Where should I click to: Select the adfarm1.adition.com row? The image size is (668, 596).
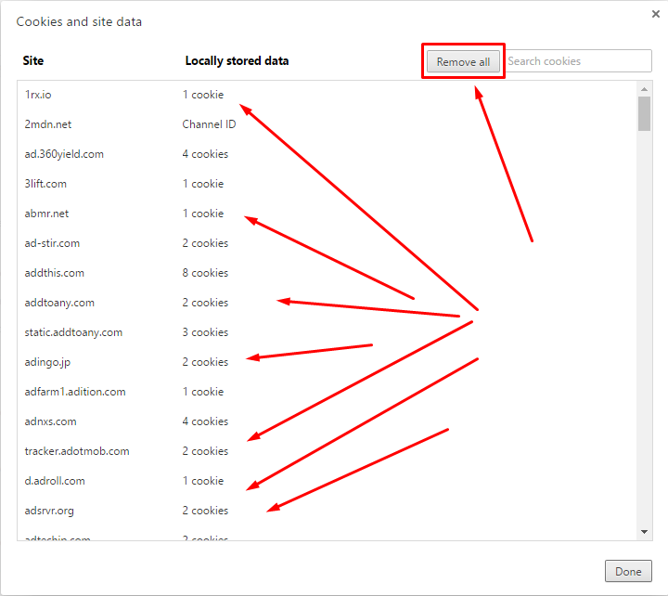coord(75,392)
